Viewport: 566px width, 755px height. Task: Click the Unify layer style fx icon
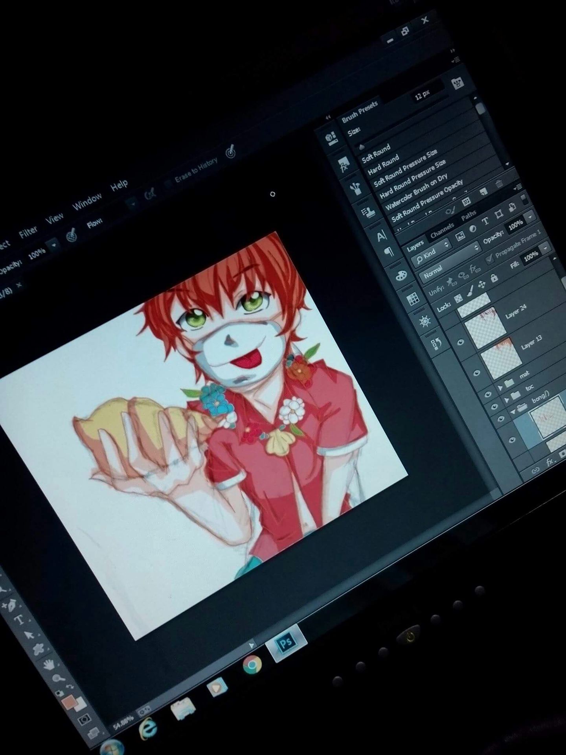(474, 269)
